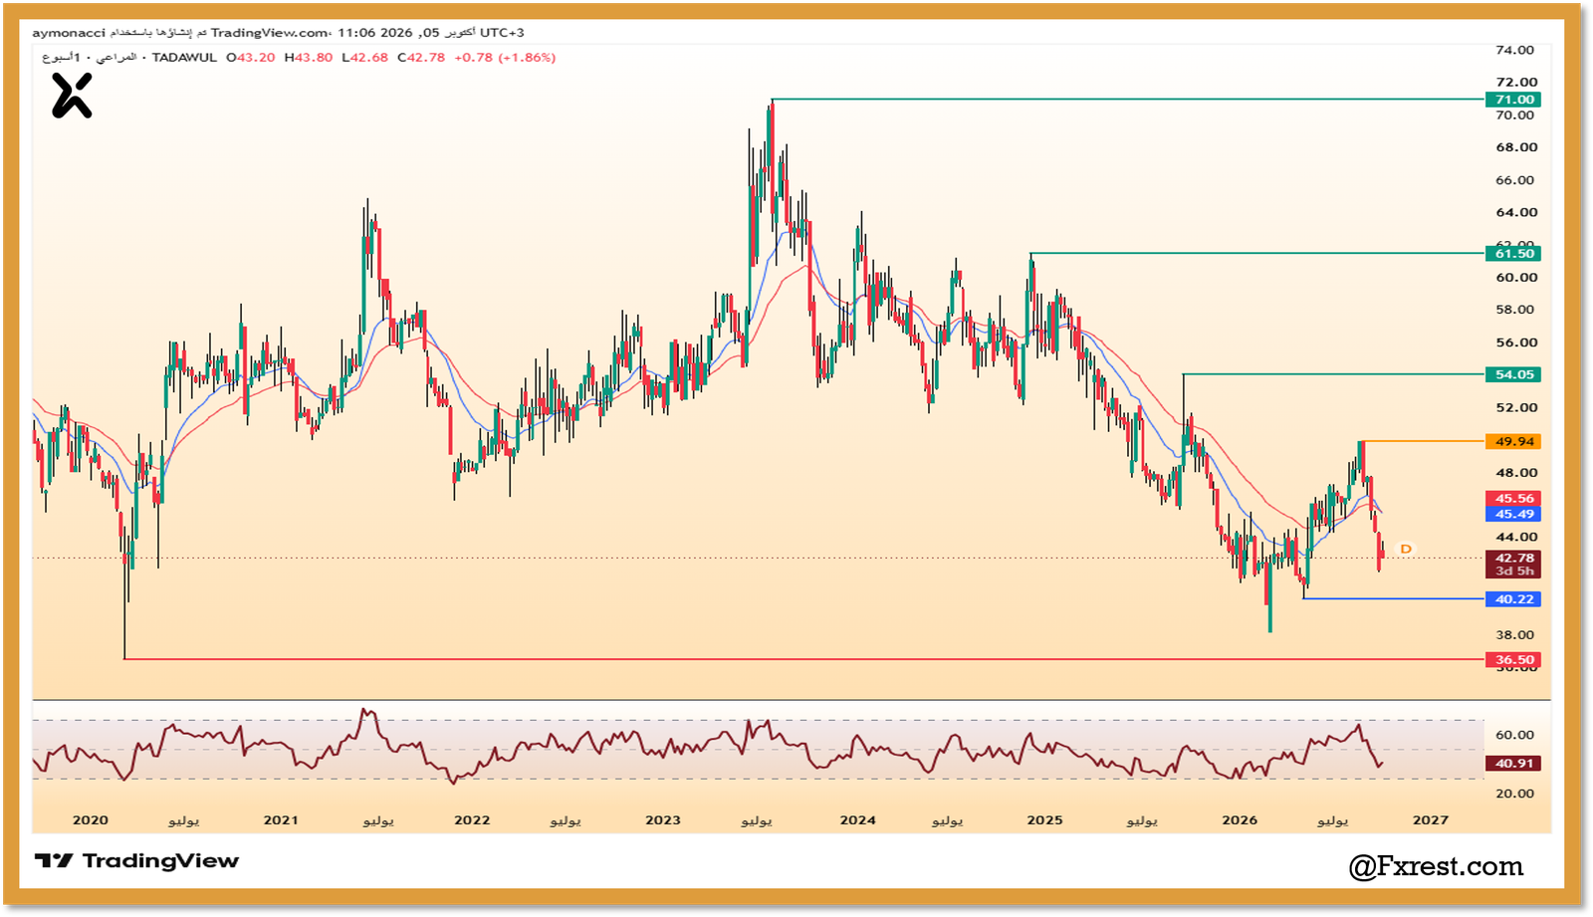The height and width of the screenshot is (917, 1593).
Task: Open the @Fxrest.com link
Action: 1436,866
